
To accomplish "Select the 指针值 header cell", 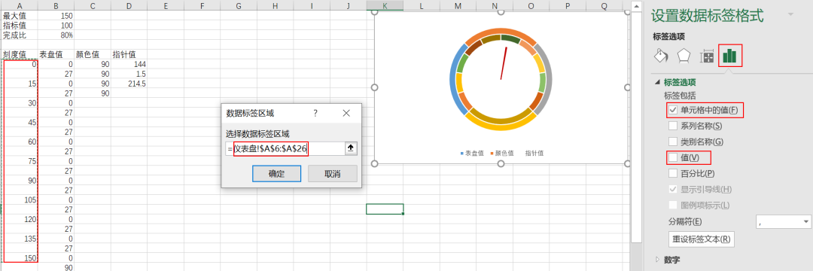I will (129, 54).
